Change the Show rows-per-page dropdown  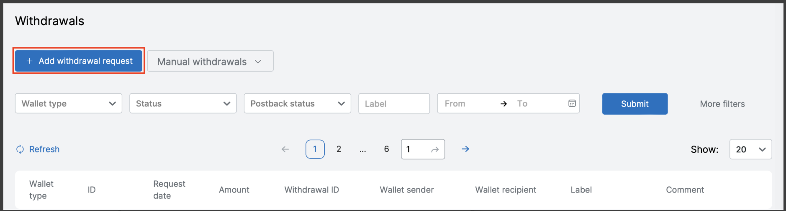[x=750, y=149]
